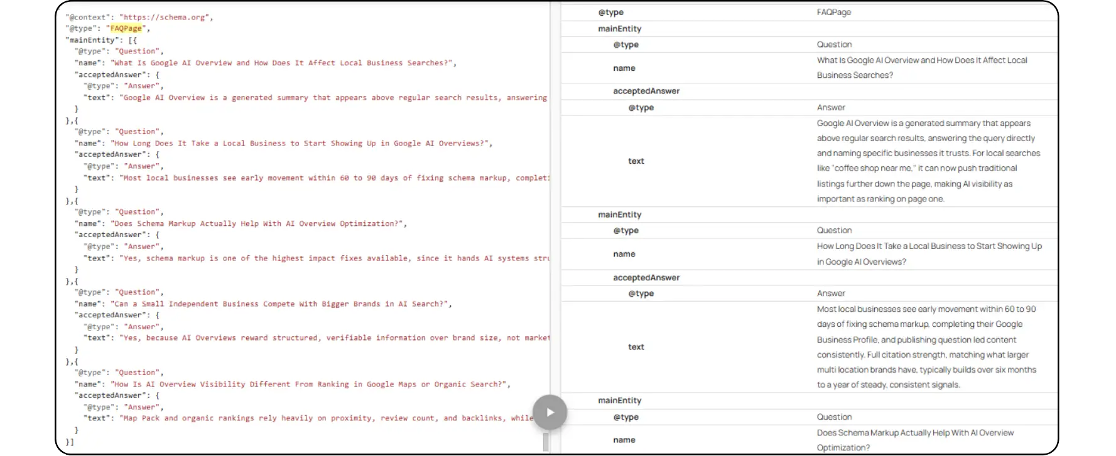Click the code line naming "Does Schema Markup Actually Help"

[x=241, y=223]
